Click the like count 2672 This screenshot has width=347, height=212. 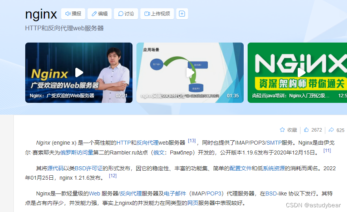pos(317,130)
